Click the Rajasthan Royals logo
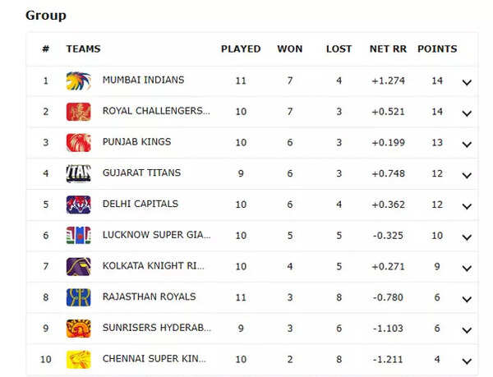This screenshot has height=377, width=493. [79, 297]
